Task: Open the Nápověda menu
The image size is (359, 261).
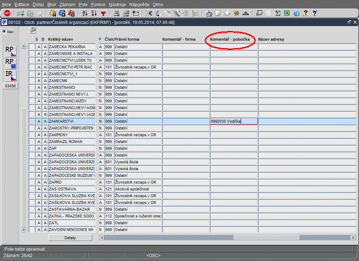Action: tap(139, 4)
